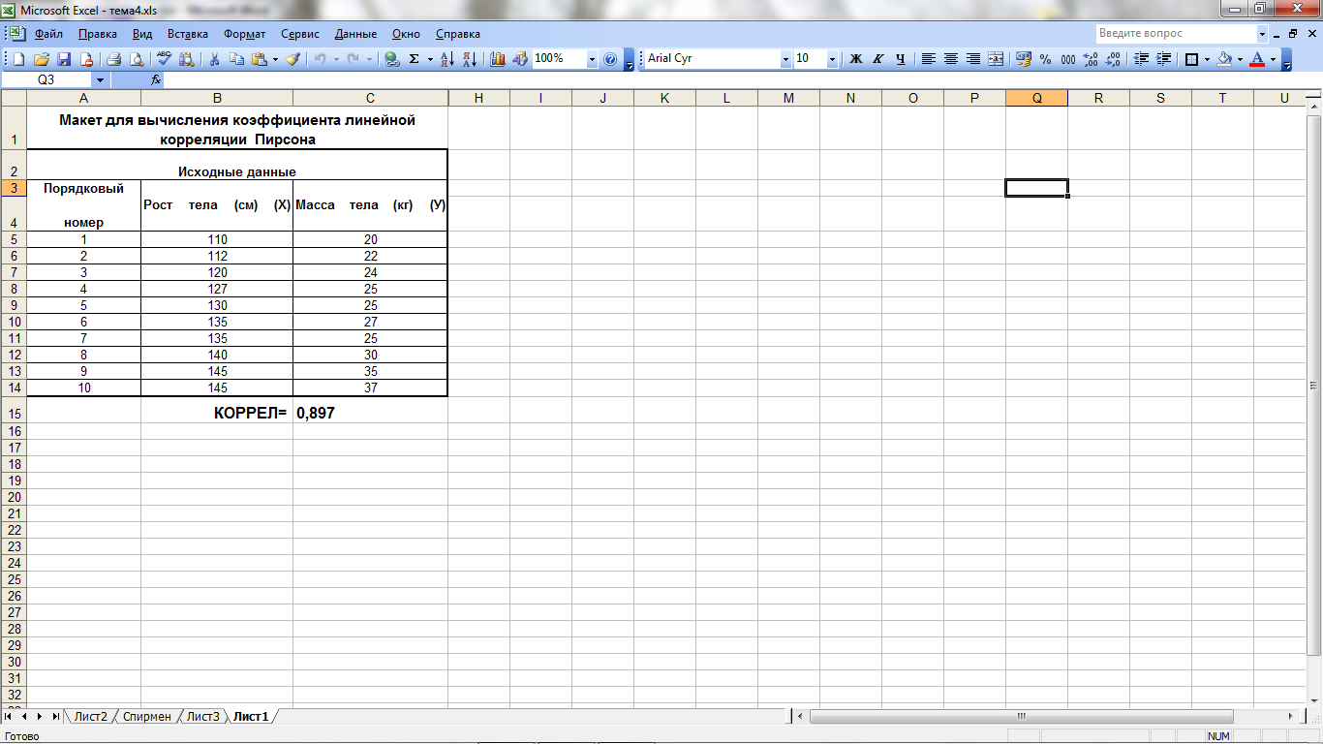Open the Файл menu
1323x744 pixels.
coord(48,34)
